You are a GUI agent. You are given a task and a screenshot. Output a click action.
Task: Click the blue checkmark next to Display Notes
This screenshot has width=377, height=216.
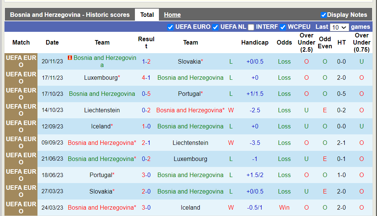tap(323, 15)
